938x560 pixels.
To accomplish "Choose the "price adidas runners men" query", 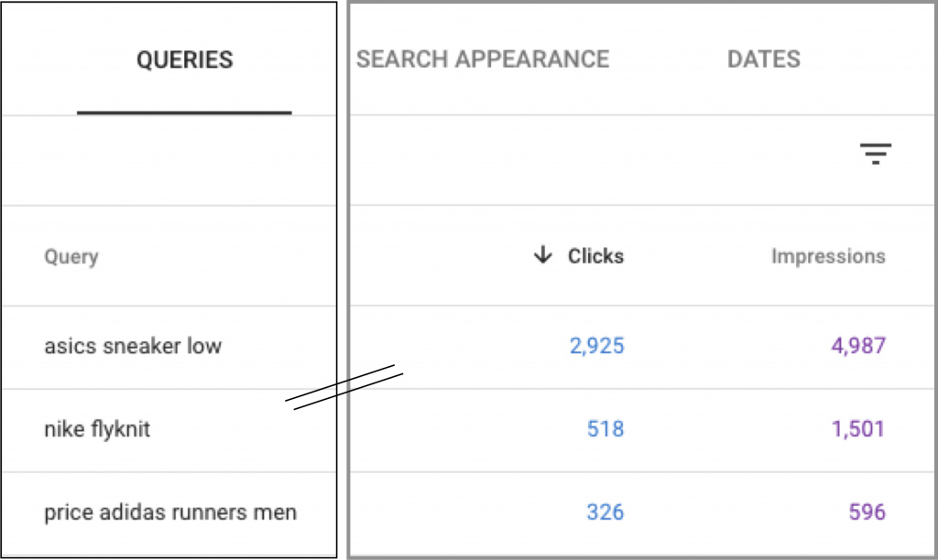I will click(x=170, y=512).
